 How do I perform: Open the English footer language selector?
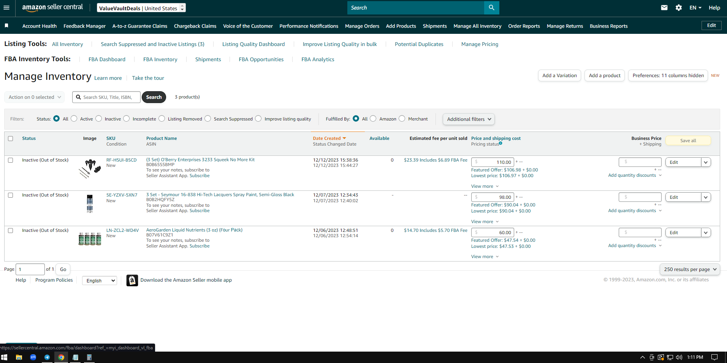click(100, 281)
